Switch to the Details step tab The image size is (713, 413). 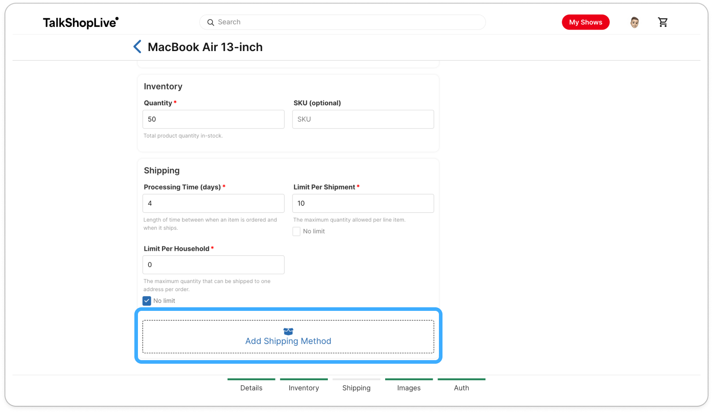pyautogui.click(x=251, y=386)
